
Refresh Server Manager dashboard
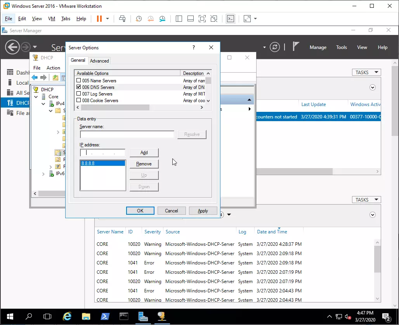(275, 47)
